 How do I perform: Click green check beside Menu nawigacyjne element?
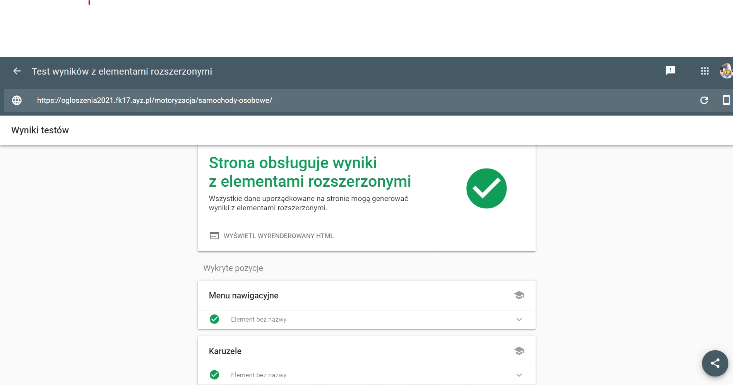pos(214,319)
